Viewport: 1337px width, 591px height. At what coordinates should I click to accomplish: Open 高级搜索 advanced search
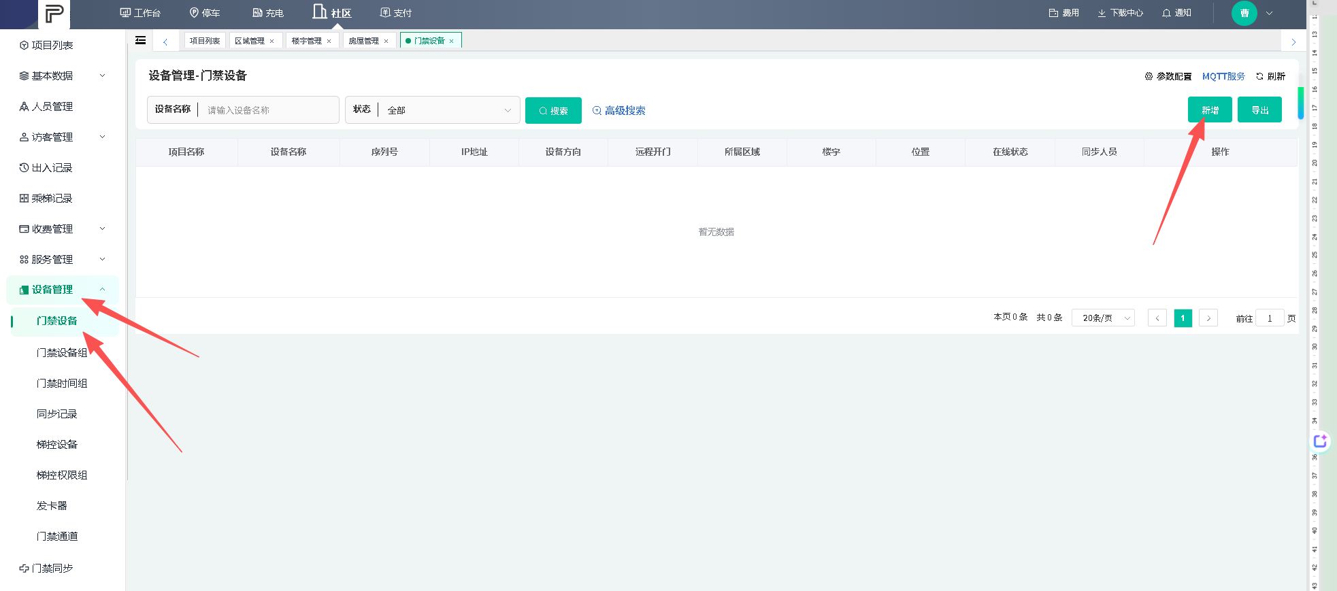point(618,110)
